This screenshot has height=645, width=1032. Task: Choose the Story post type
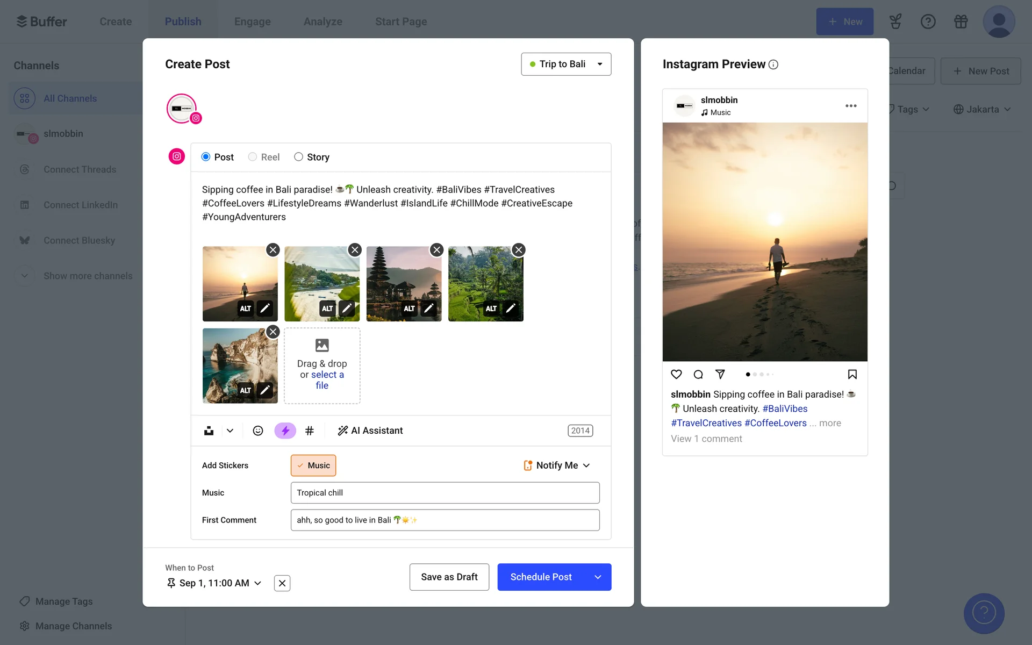pos(298,157)
